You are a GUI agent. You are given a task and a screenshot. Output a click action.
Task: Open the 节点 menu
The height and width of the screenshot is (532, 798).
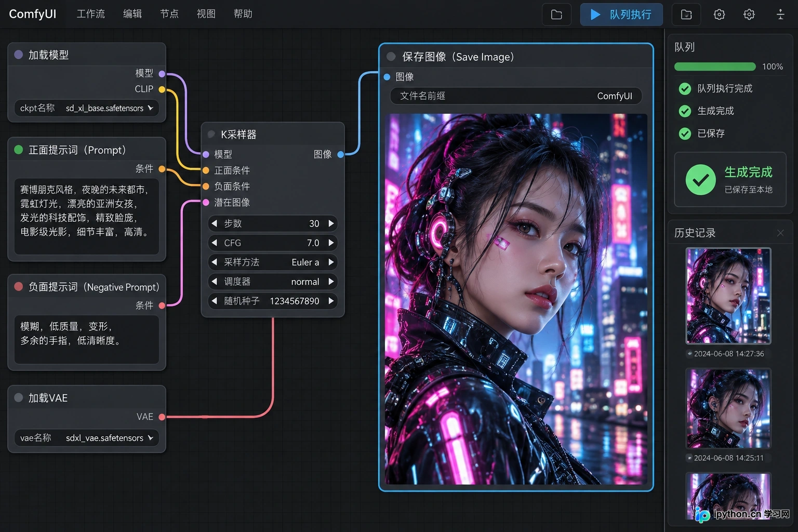coord(169,14)
